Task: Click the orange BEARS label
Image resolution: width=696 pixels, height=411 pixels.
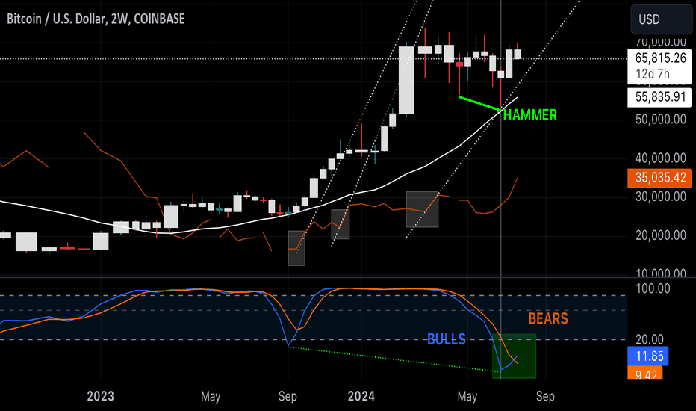Action: (x=547, y=318)
